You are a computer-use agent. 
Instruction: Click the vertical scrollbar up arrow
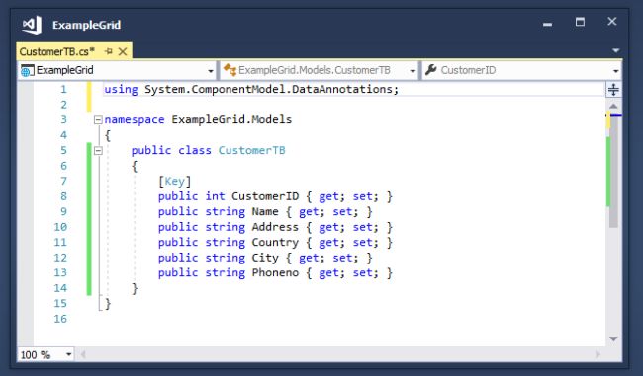point(613,106)
